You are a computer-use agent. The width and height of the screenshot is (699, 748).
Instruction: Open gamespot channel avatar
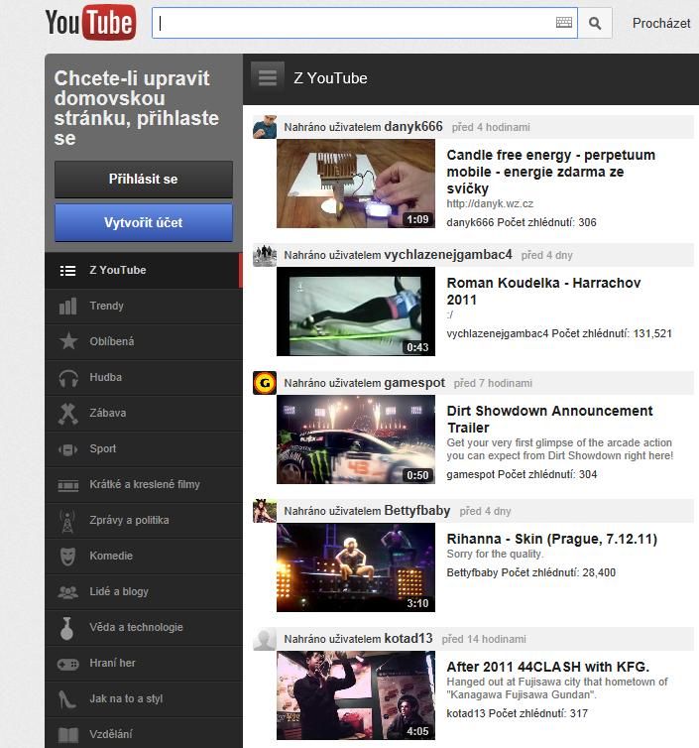pyautogui.click(x=265, y=383)
